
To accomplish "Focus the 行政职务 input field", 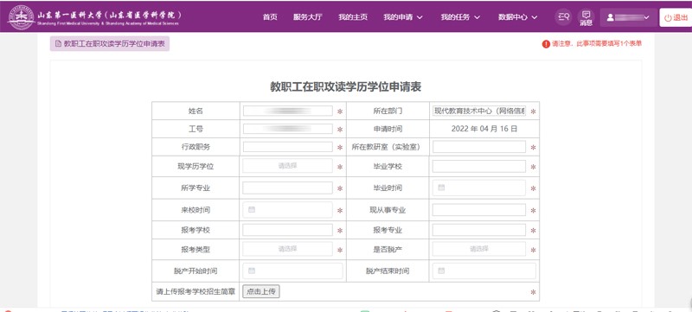I will 287,147.
